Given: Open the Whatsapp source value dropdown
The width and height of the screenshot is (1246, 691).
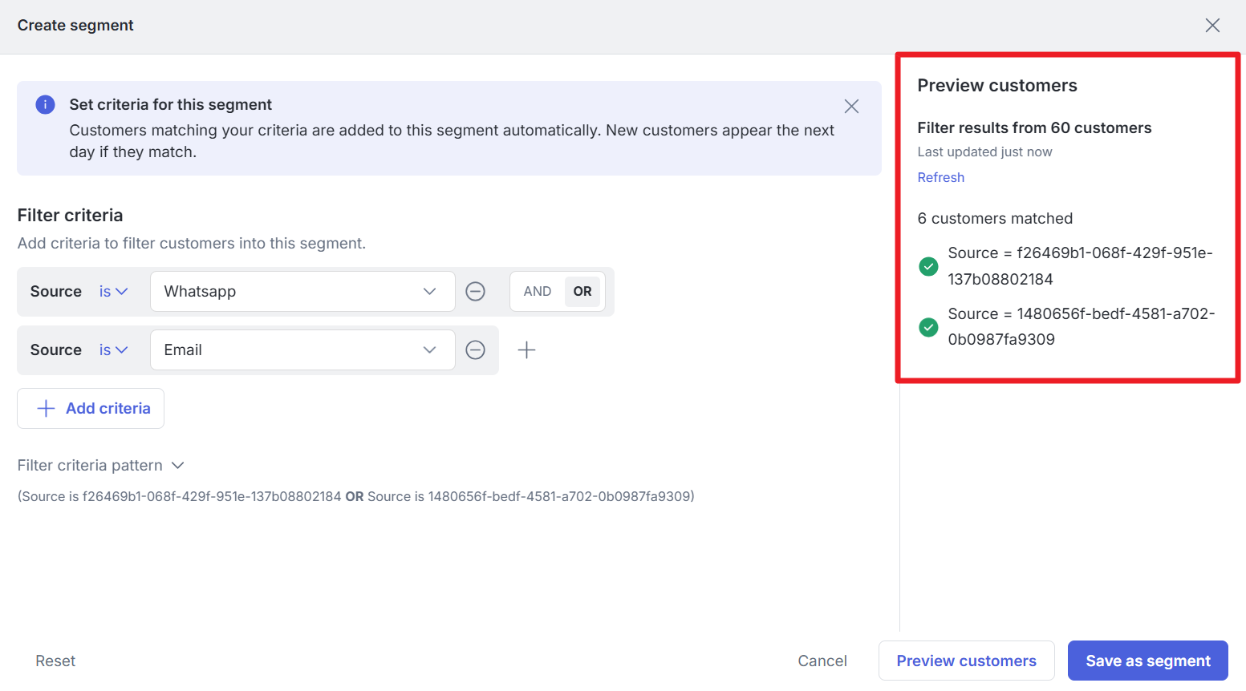Looking at the screenshot, I should click(x=302, y=292).
